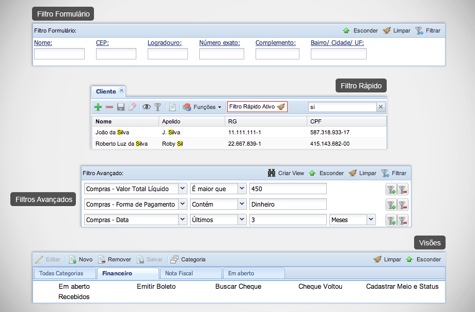This screenshot has width=475, height=312.
Task: Expand the 'É maior que' operator dropdown
Action: click(242, 189)
